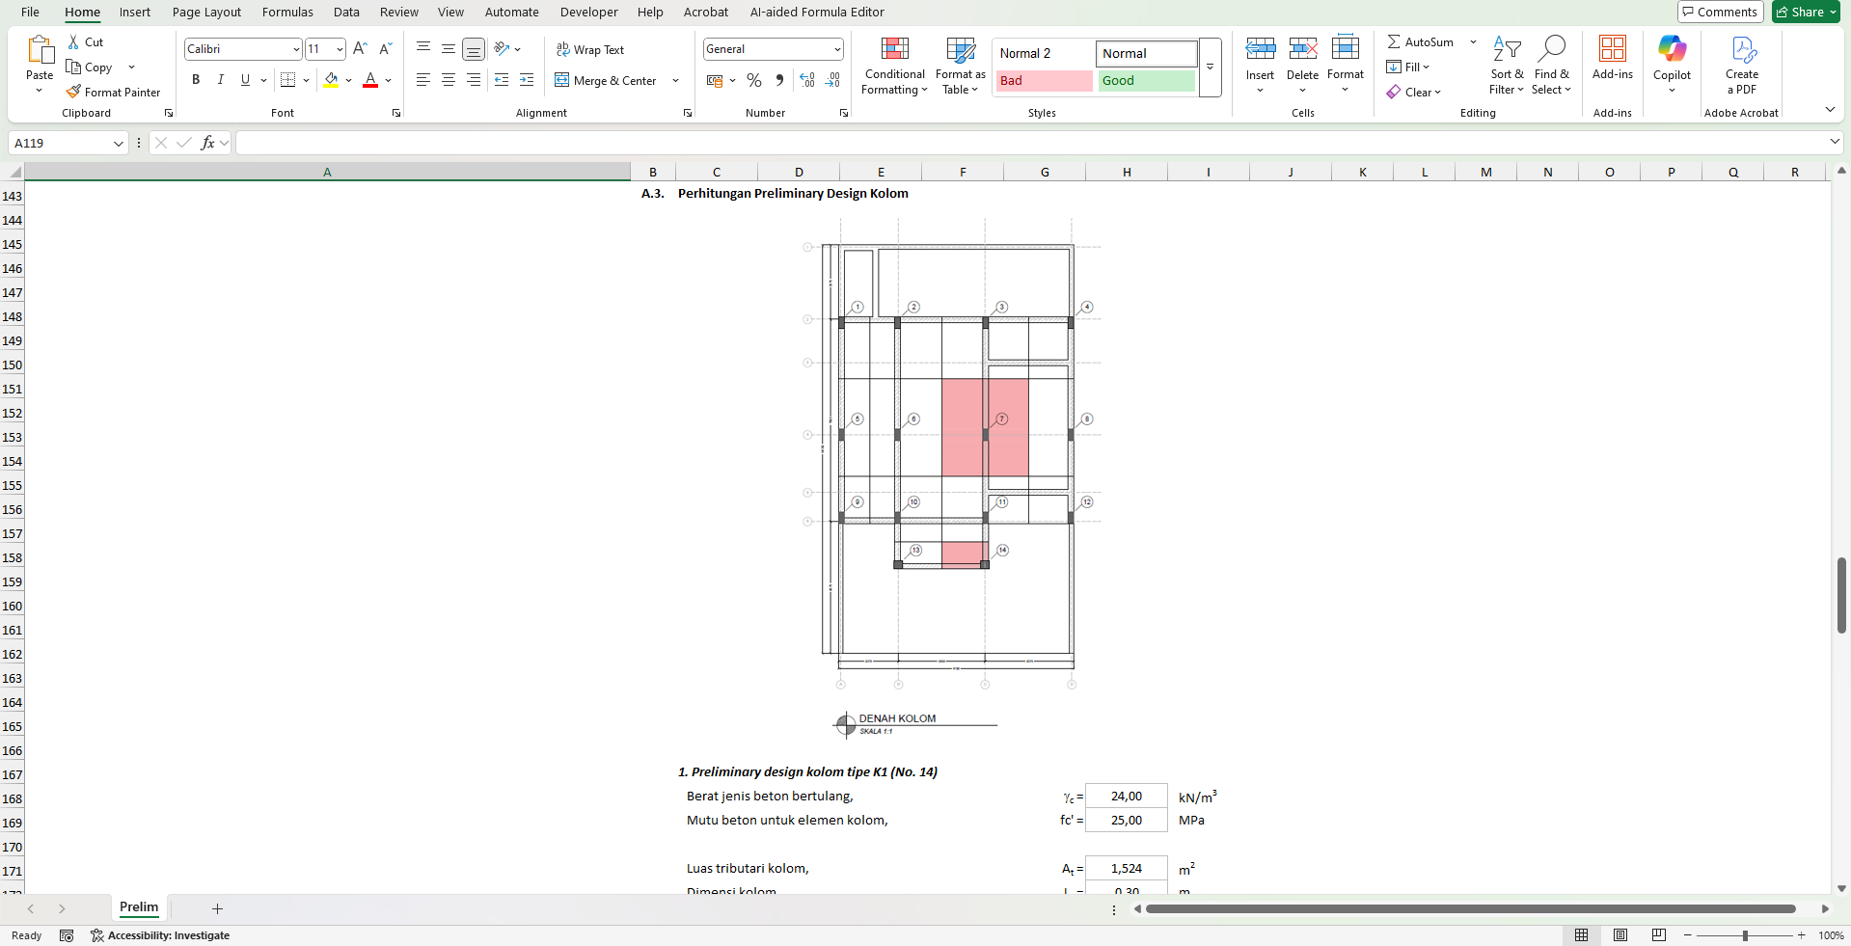Screen dimensions: 1851x946
Task: Click the Create a PDF icon
Action: click(1741, 58)
